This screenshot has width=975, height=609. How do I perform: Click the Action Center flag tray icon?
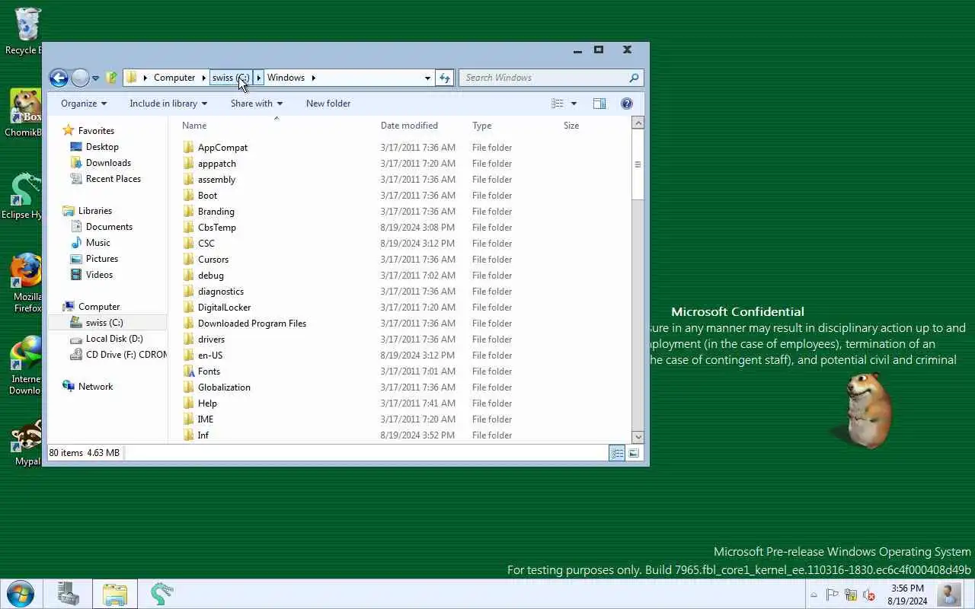833,595
